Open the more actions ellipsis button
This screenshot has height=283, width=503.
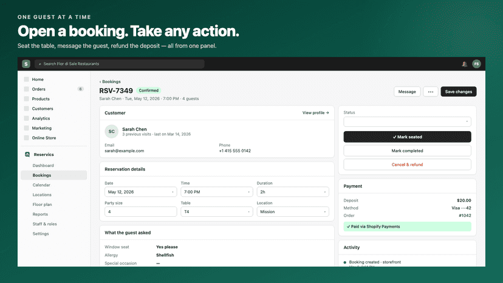pos(431,92)
